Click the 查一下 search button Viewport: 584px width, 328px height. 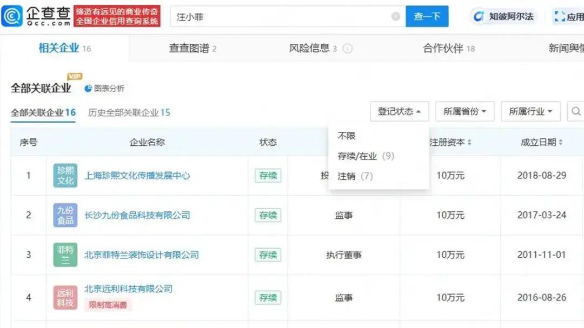pos(427,16)
